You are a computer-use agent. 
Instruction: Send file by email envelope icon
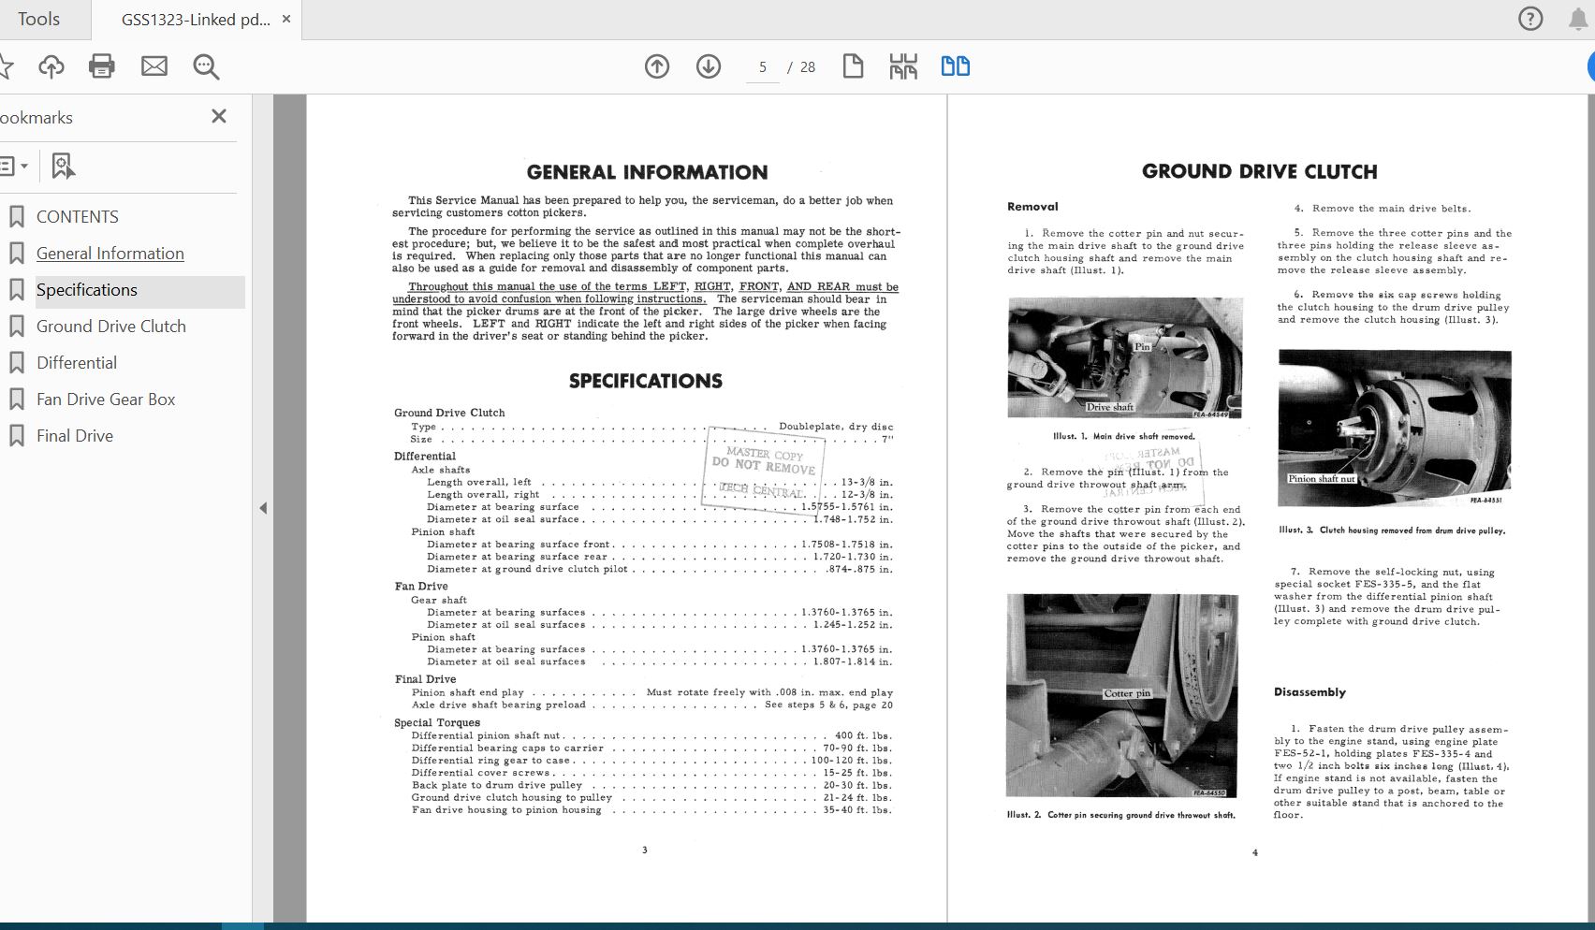154,66
